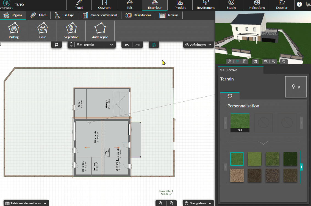Open the Allées tab
This screenshot has width=311, height=206.
point(38,15)
